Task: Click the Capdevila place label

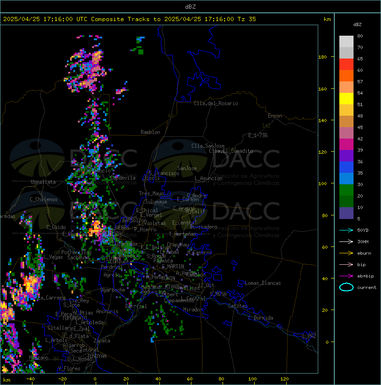Action: pos(123,178)
